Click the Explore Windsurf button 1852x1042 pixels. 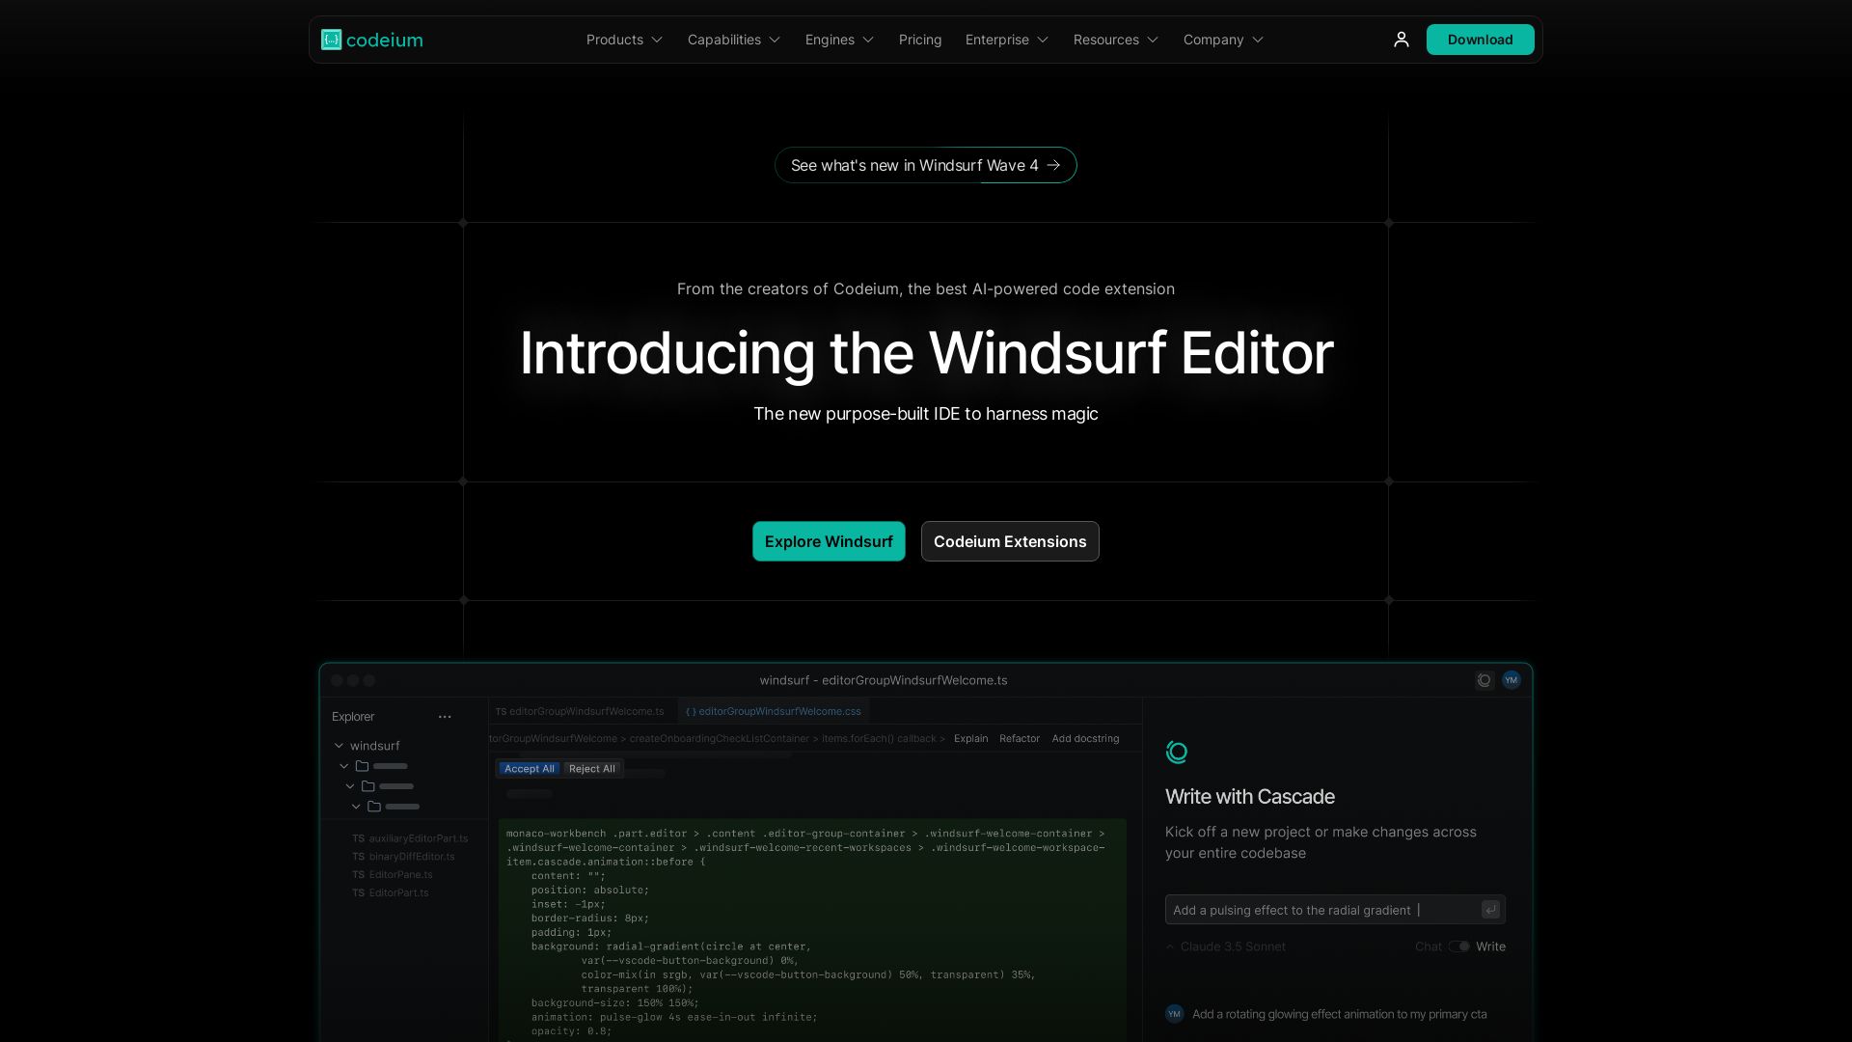pos(829,541)
